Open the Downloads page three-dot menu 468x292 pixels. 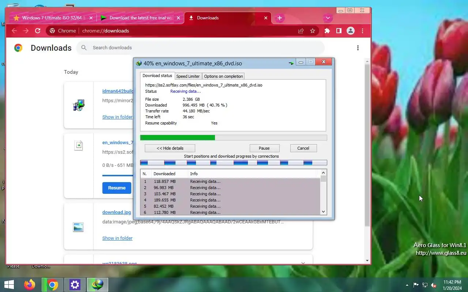(x=358, y=48)
